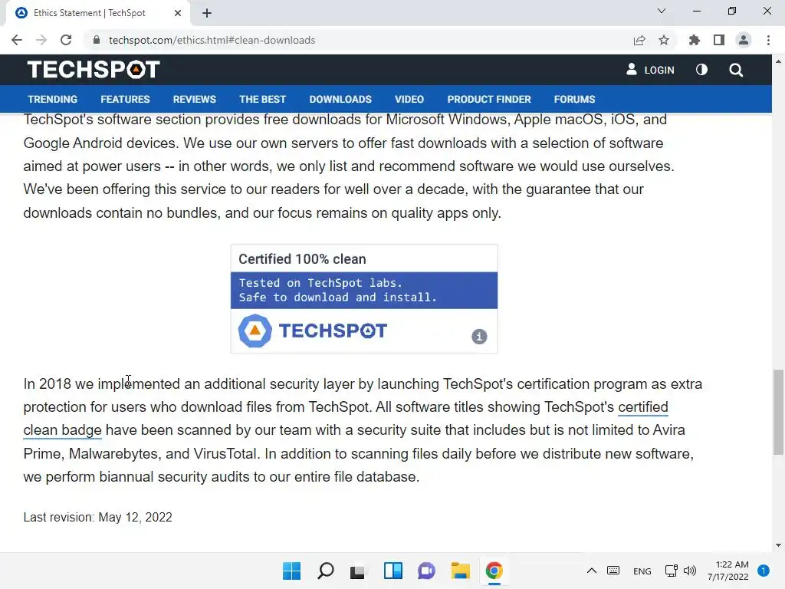Image resolution: width=785 pixels, height=589 pixels.
Task: Open the FORUMS menu item
Action: point(574,99)
